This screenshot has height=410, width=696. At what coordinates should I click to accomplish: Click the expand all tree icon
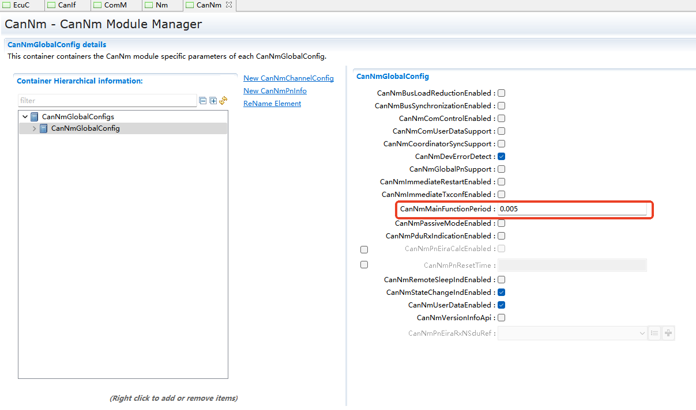213,101
